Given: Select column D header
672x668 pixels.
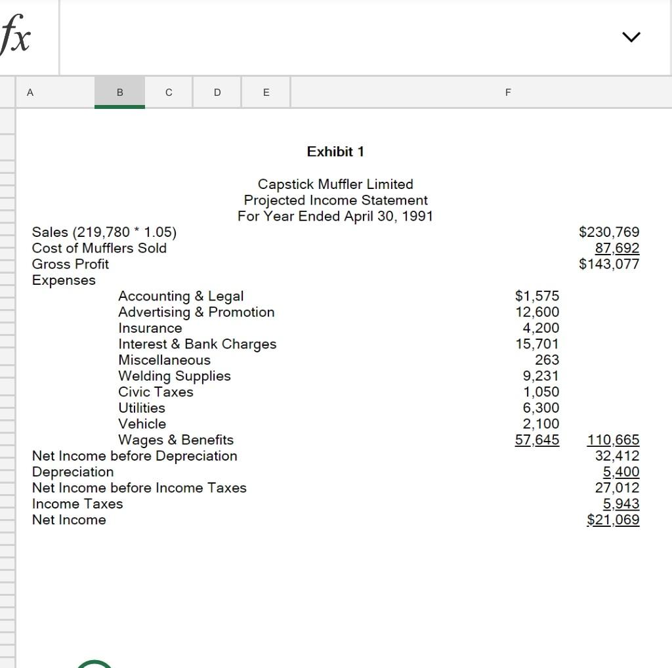Looking at the screenshot, I should [217, 92].
